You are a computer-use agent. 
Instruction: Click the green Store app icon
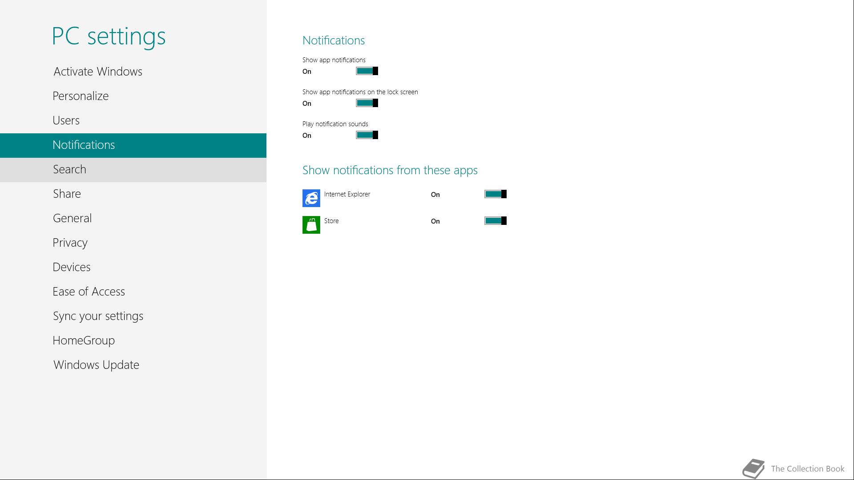coord(311,225)
